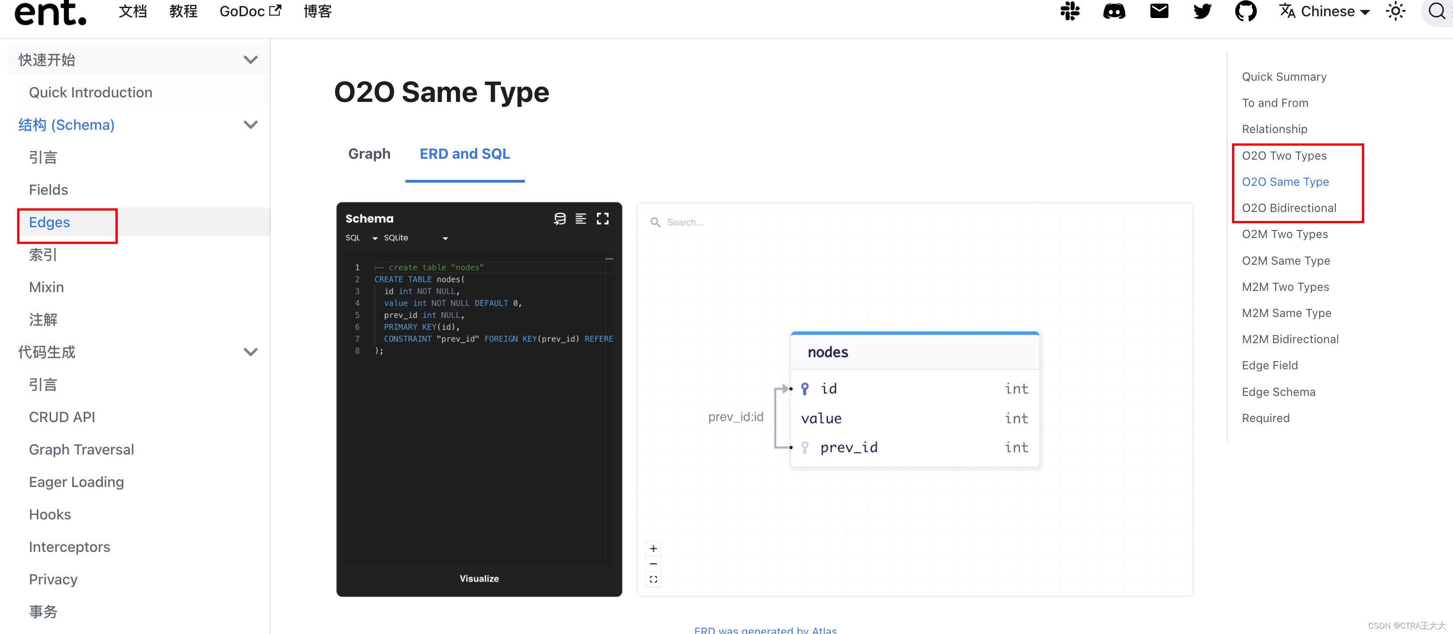
Task: Switch to Graph tab in main content
Action: 367,153
